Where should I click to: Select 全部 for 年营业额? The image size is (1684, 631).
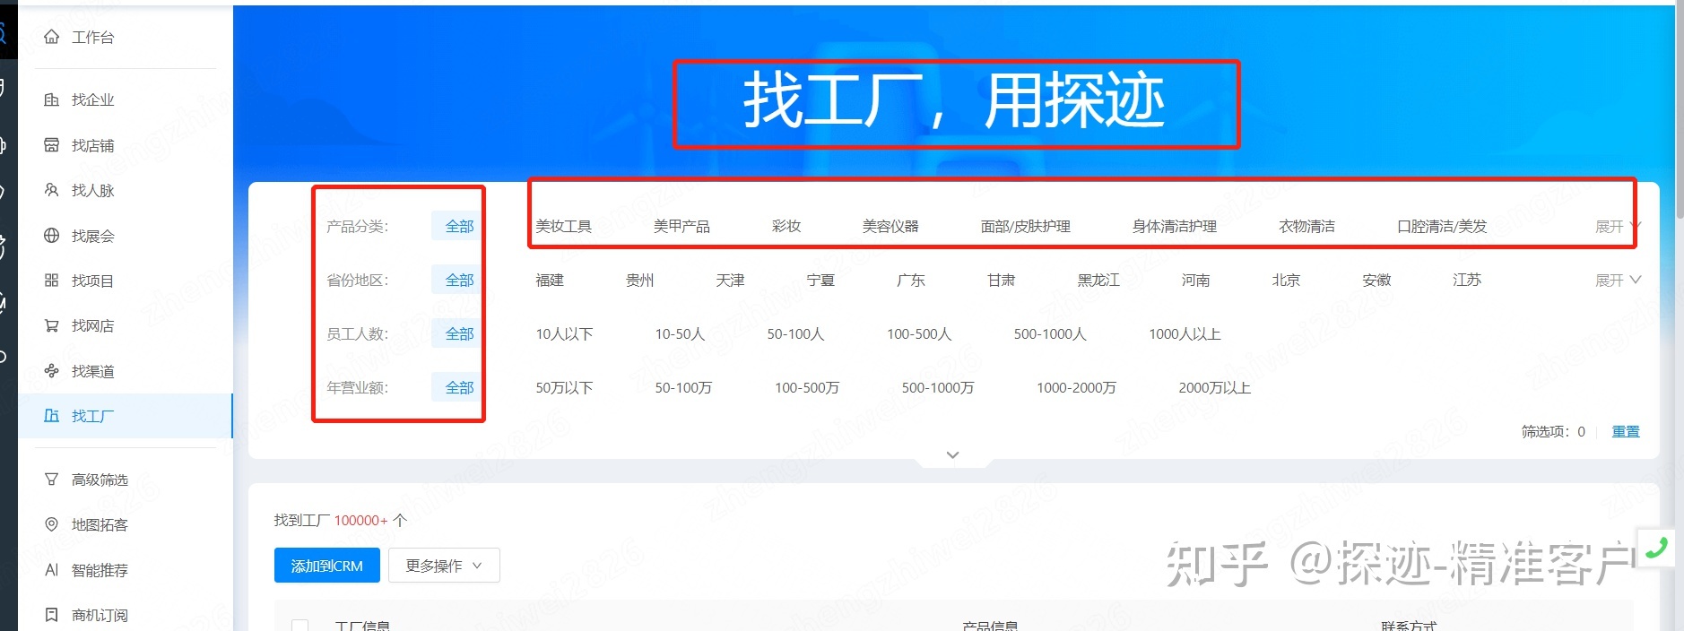pyautogui.click(x=459, y=388)
